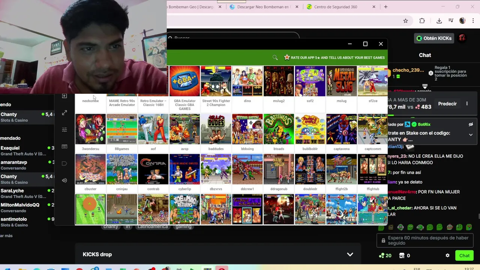Select the ddragonub game thumbnail

[x=279, y=169]
